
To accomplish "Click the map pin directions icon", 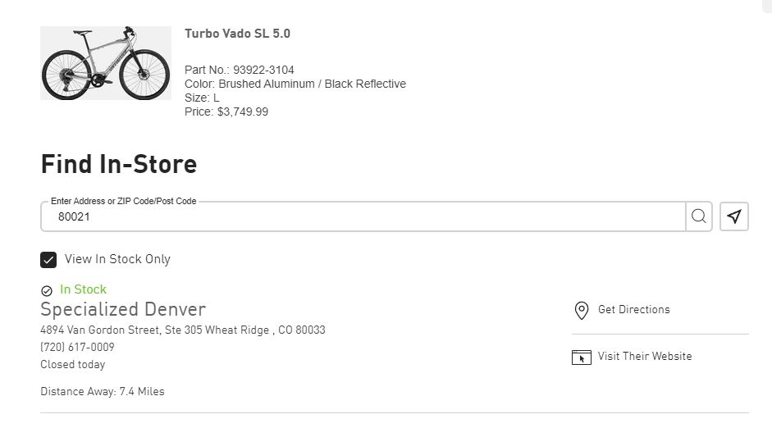I will click(x=582, y=310).
